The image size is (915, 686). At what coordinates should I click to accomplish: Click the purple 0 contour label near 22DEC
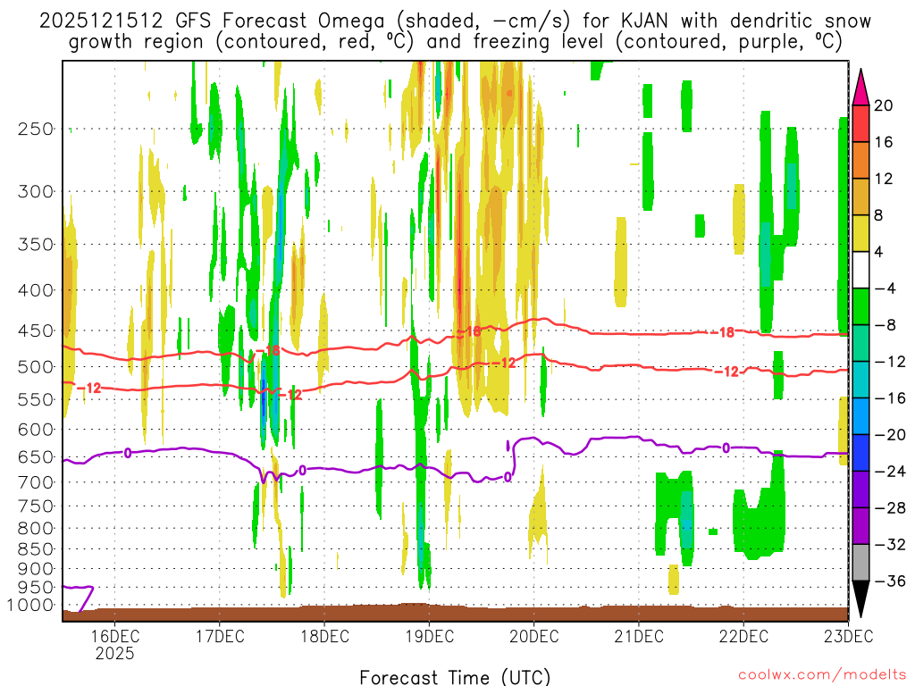(726, 448)
